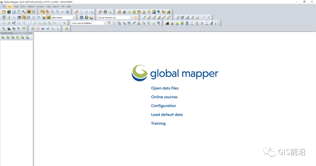This screenshot has height=166, width=316.
Task: Click the Online sources link
Action: tap(164, 97)
